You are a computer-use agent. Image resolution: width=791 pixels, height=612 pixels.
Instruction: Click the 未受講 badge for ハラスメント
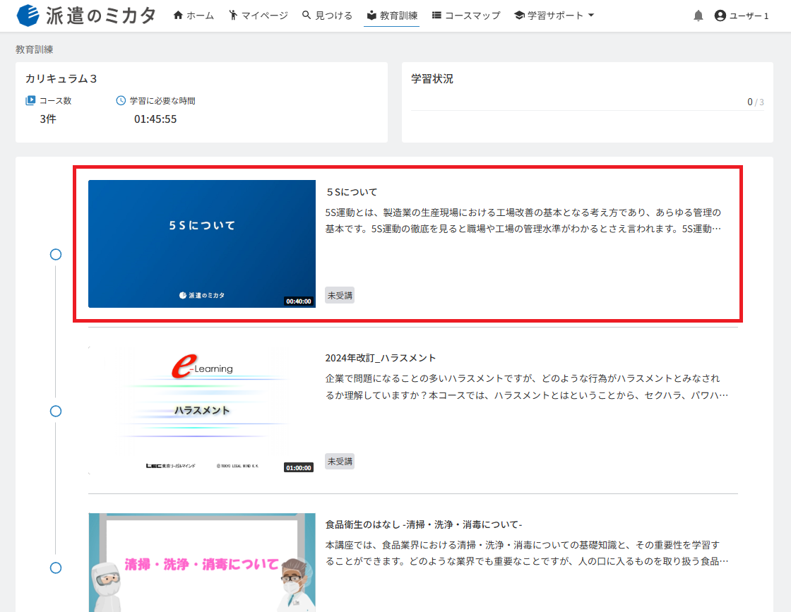click(340, 461)
